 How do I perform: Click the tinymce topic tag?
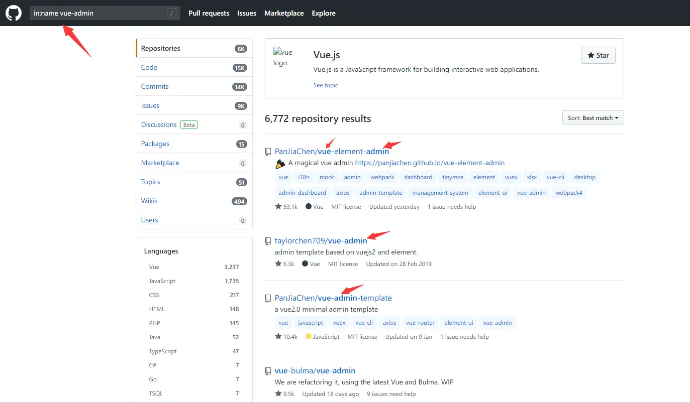coord(453,177)
